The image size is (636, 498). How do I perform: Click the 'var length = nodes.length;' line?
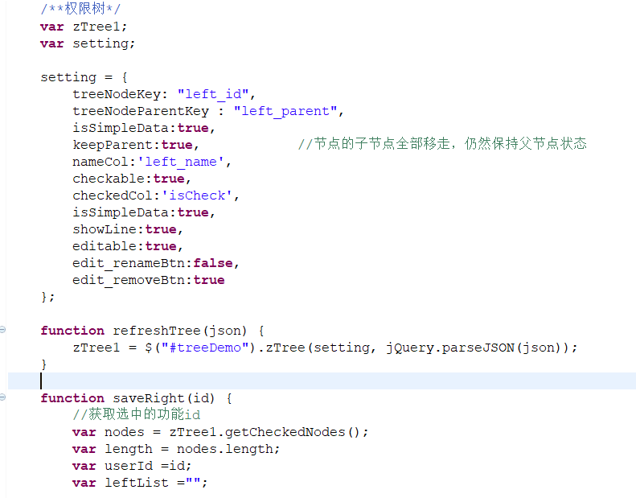click(176, 449)
